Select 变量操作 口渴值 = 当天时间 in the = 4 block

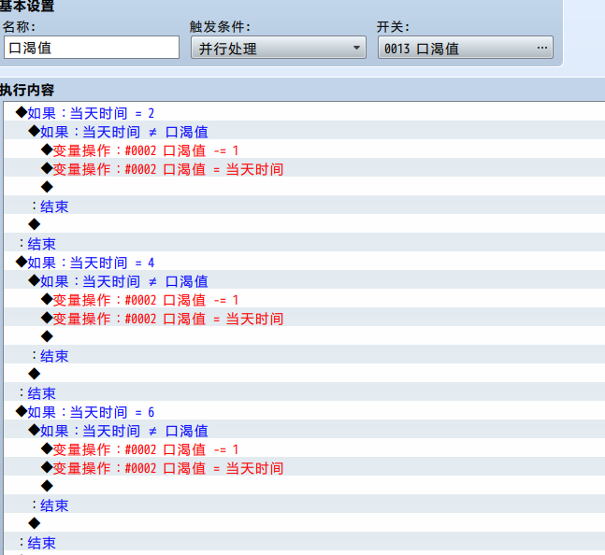(x=304, y=318)
